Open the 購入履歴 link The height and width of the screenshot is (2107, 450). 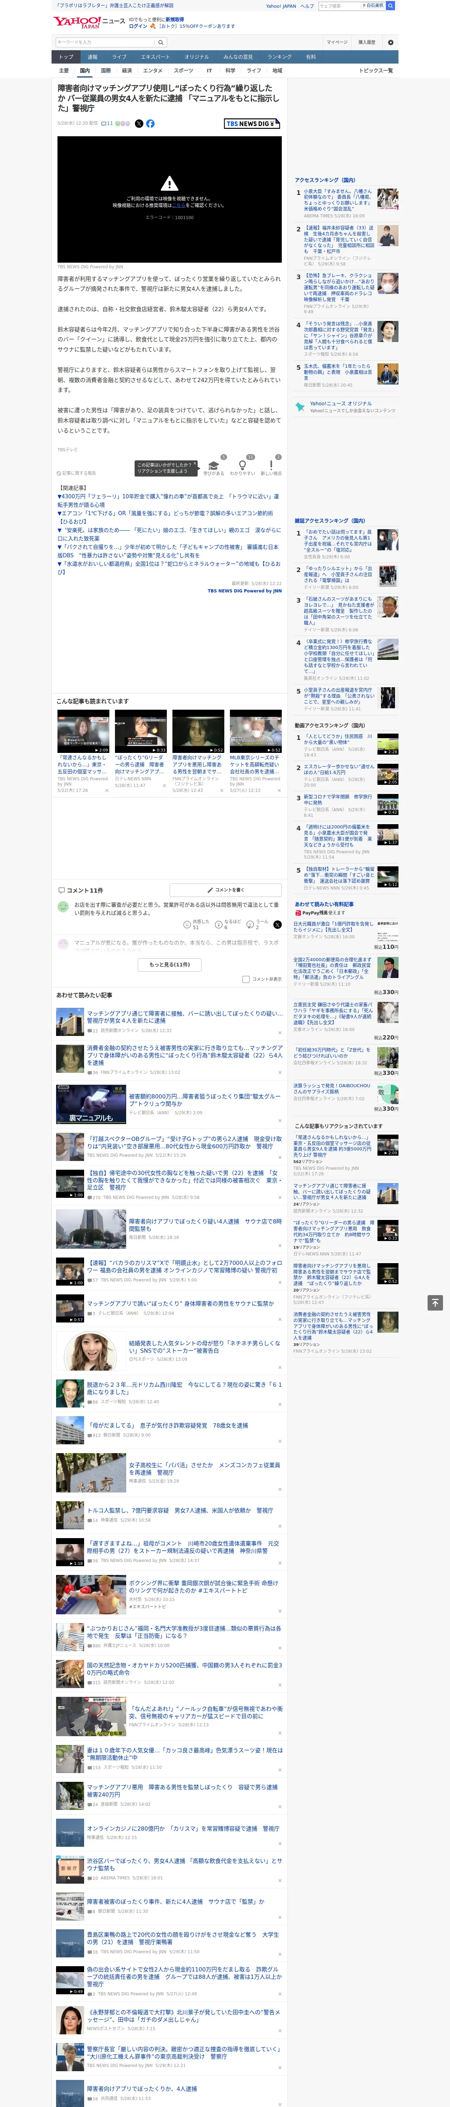pyautogui.click(x=367, y=42)
